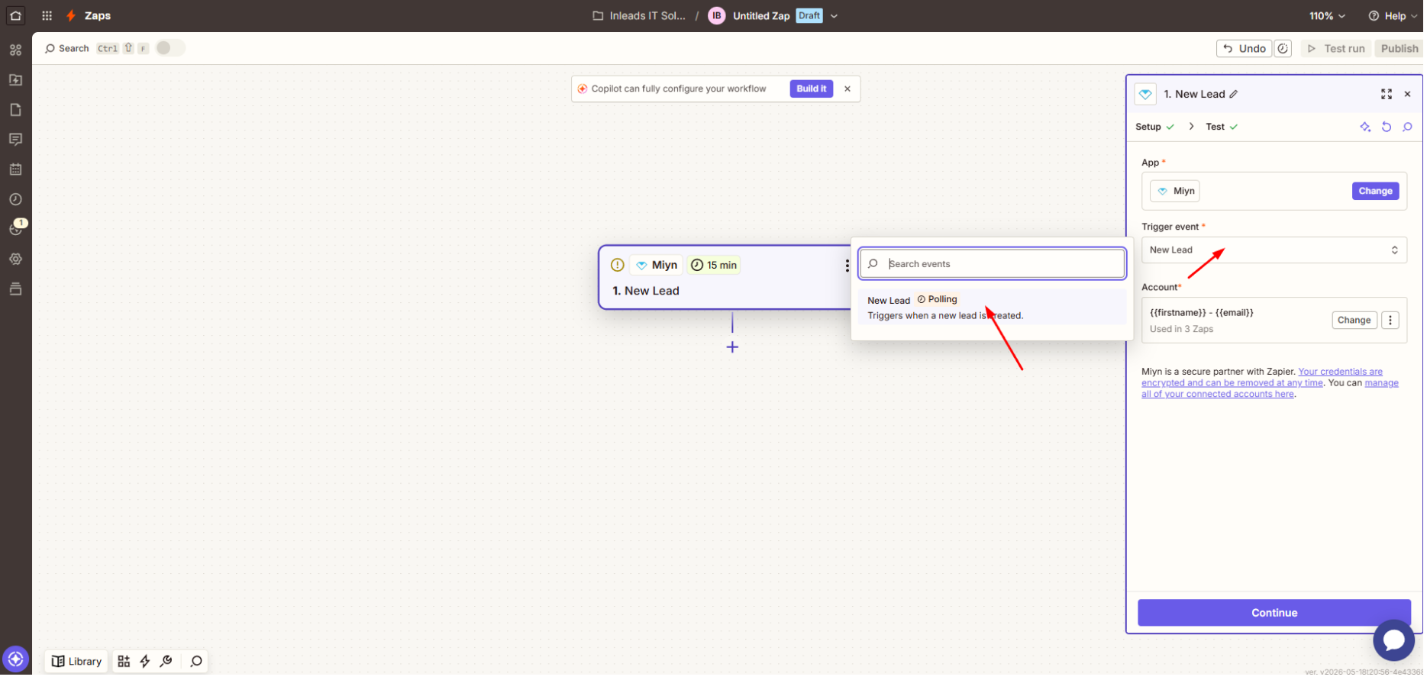Flip the toggle switch next to Search
Screen dimensions: 1427x680
point(170,48)
